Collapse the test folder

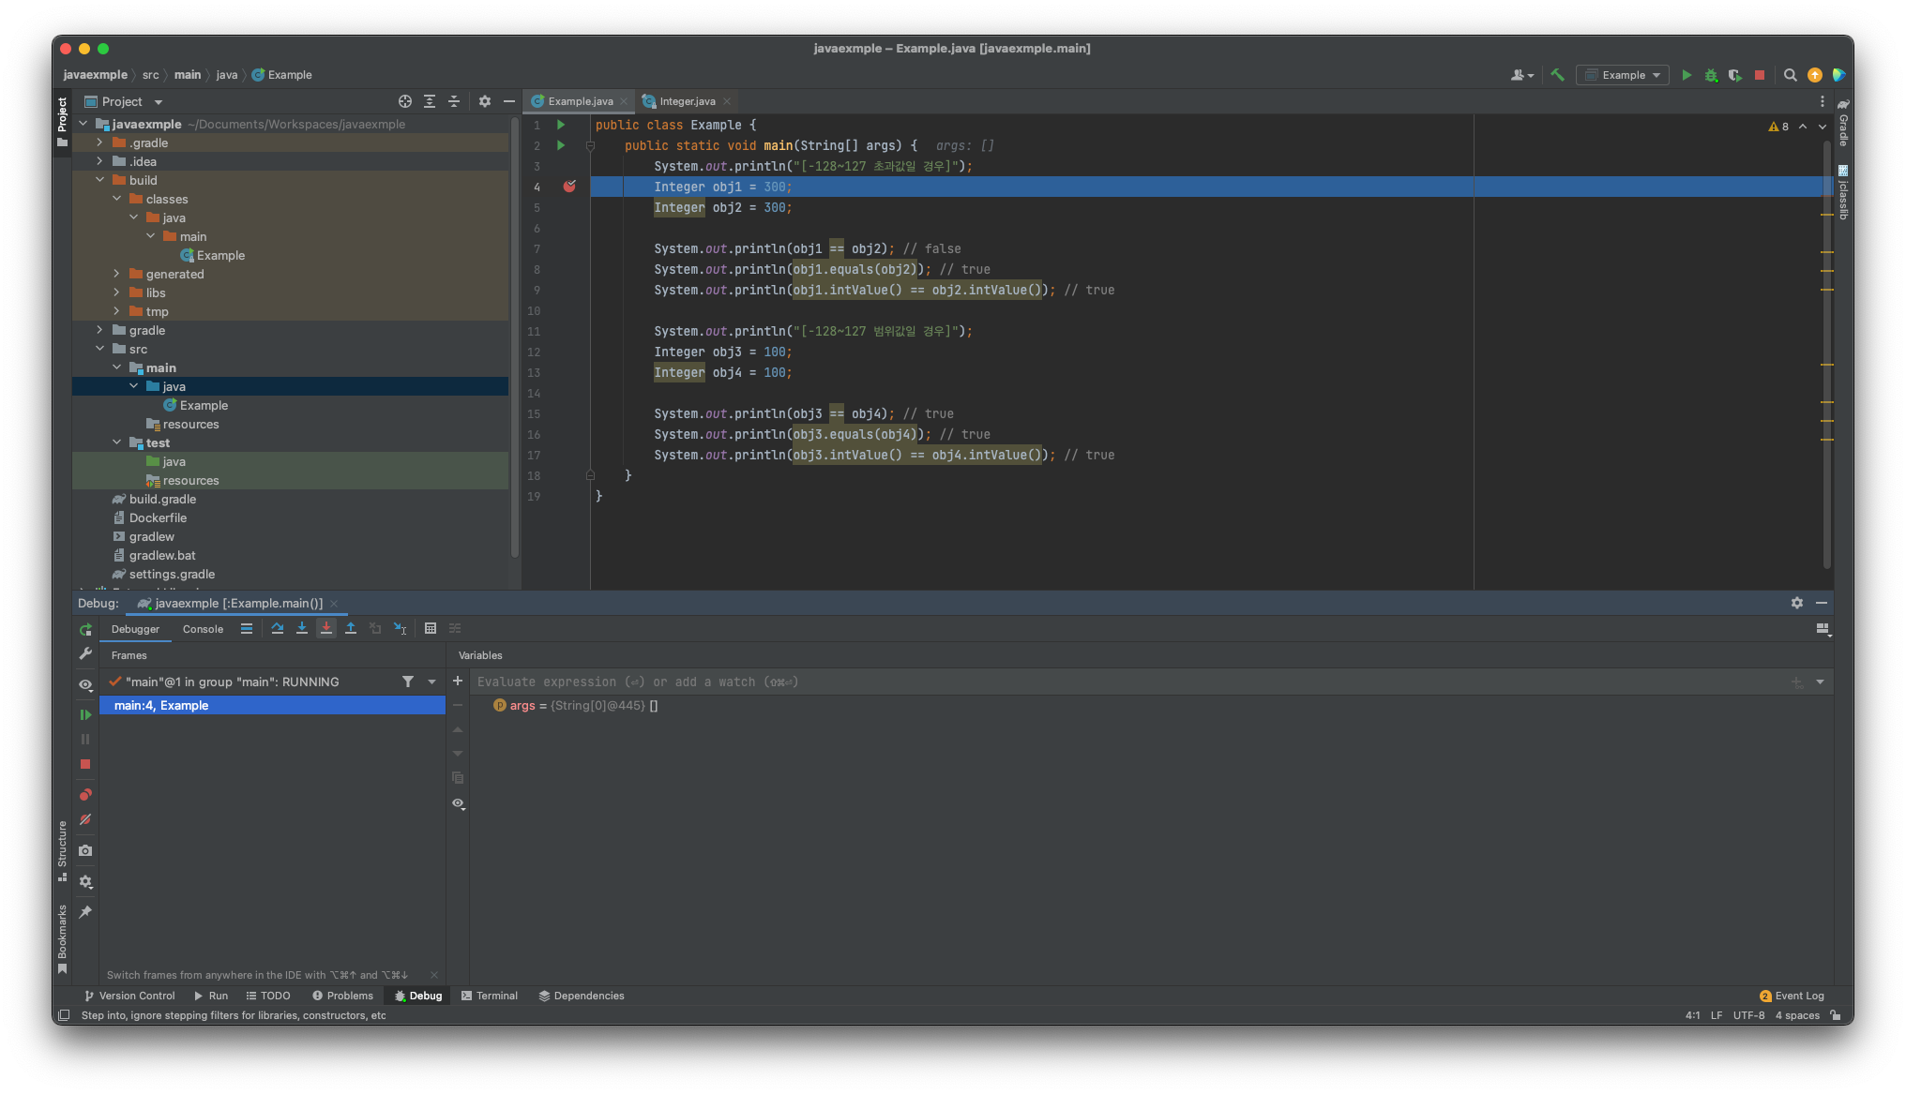click(x=116, y=442)
